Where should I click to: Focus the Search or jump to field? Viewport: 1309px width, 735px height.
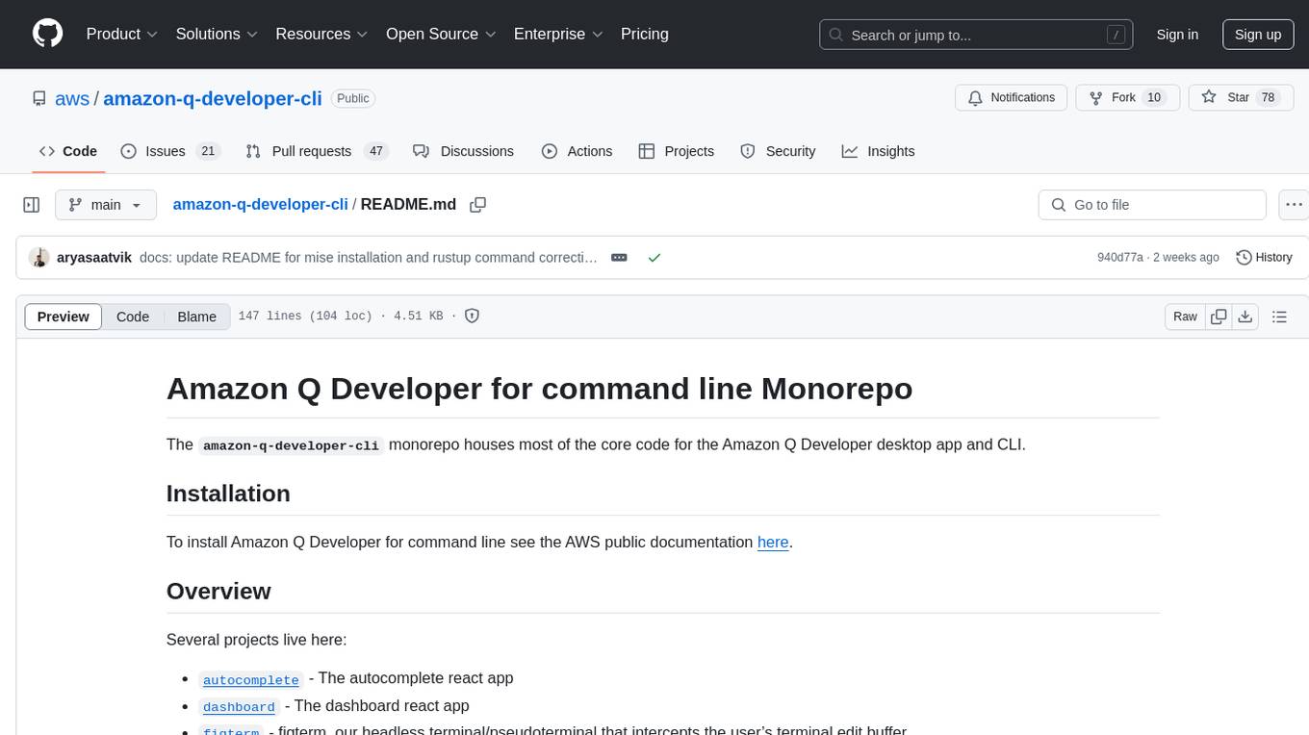point(976,35)
